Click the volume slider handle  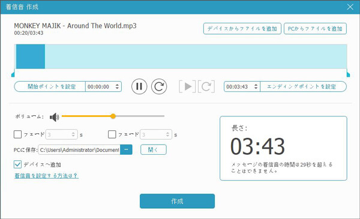(113, 116)
